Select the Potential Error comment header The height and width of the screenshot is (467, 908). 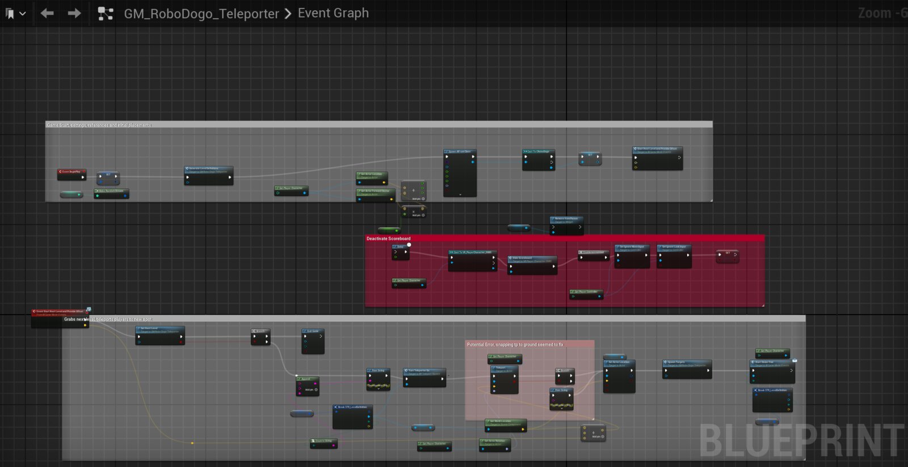click(529, 345)
